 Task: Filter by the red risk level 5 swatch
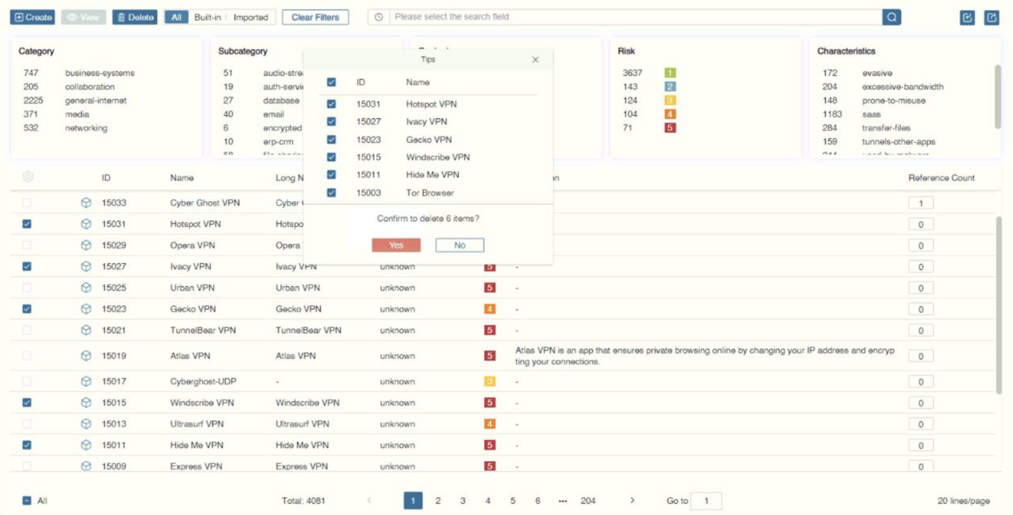(x=670, y=128)
